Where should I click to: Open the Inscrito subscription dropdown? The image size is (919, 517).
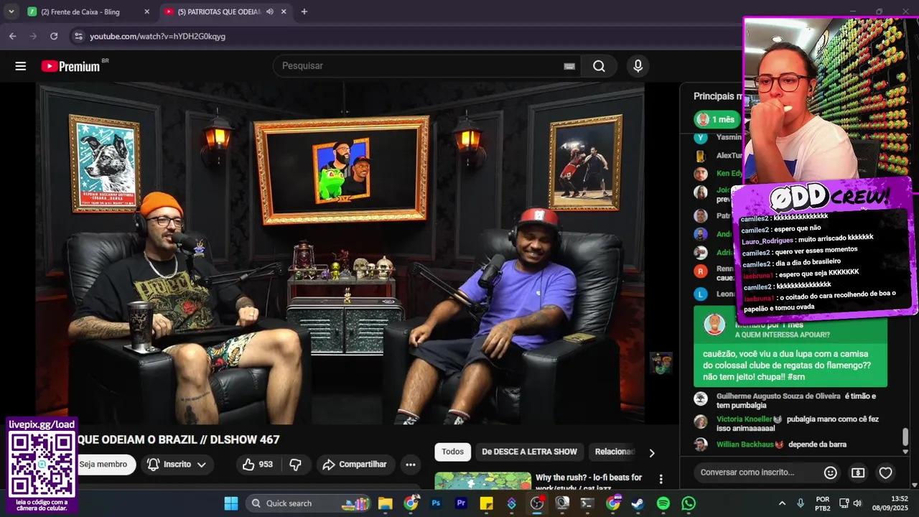[177, 465]
